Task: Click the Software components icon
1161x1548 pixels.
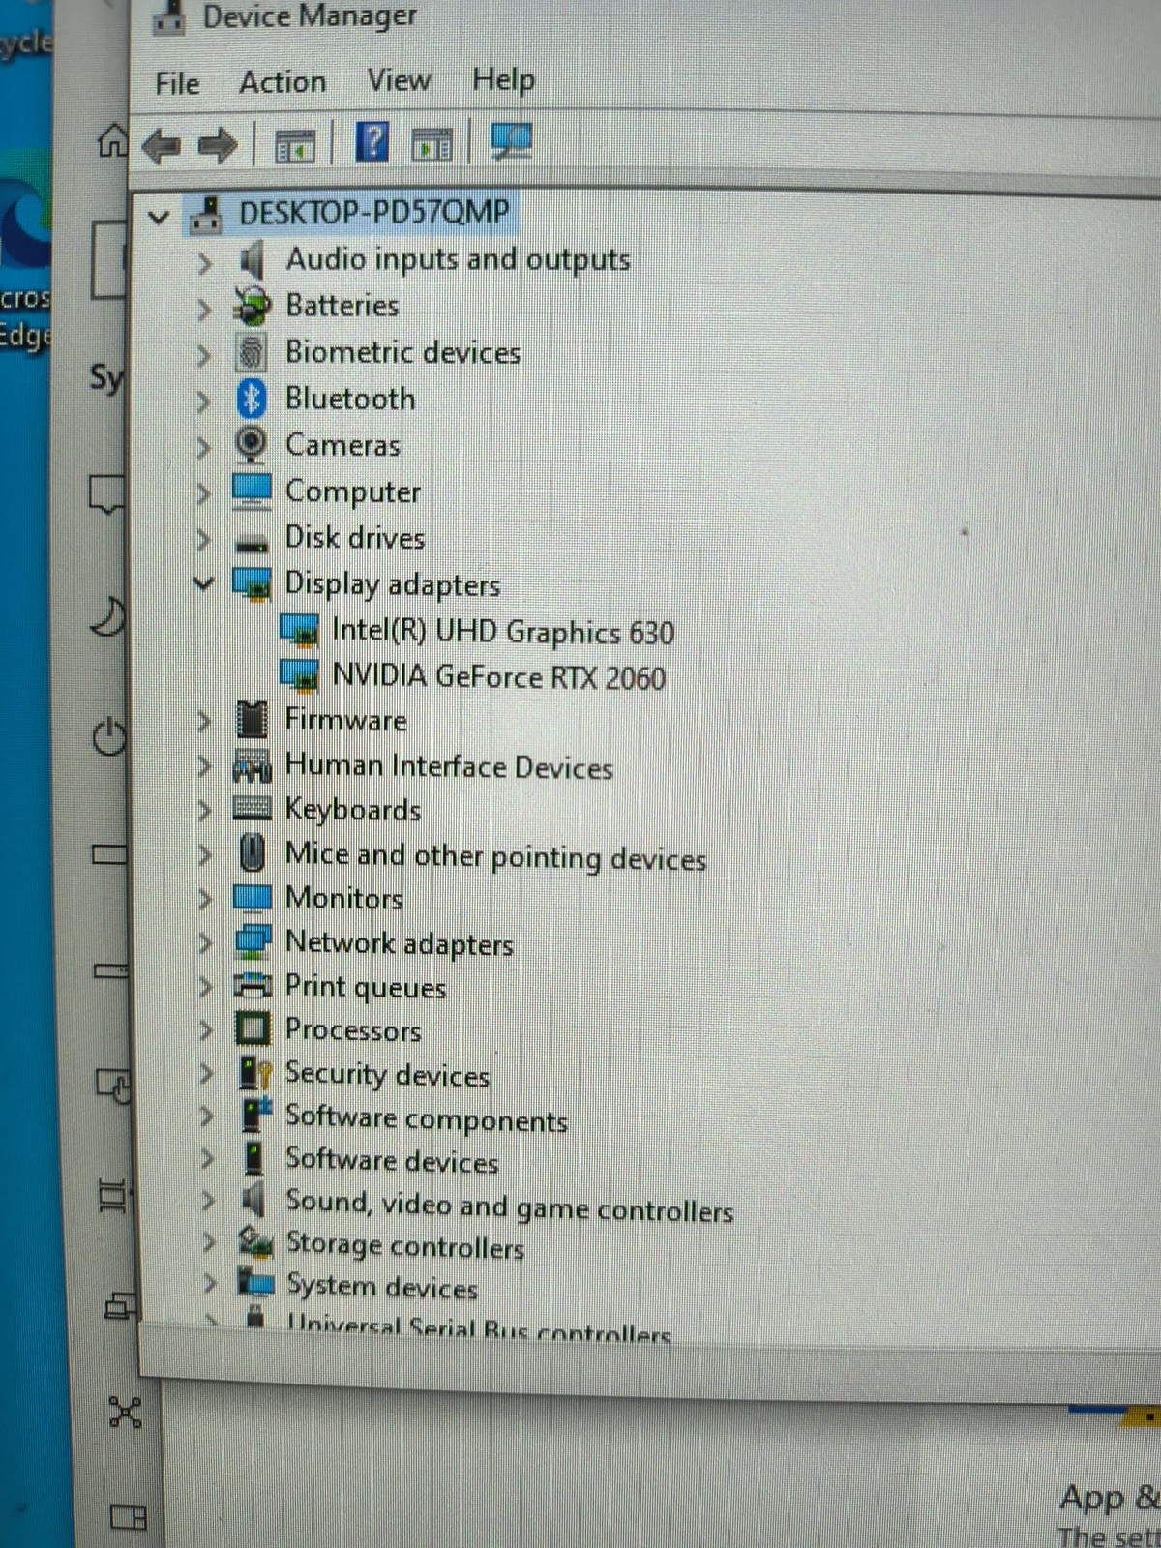Action: pyautogui.click(x=256, y=1116)
